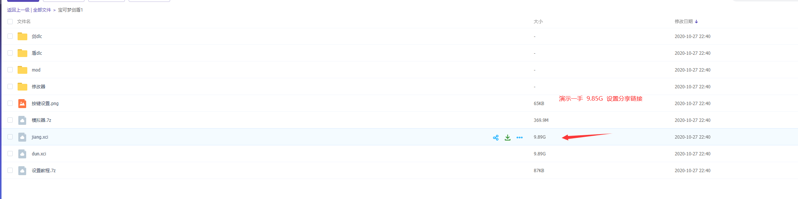Click the dun.xci cloud file icon
Image resolution: width=798 pixels, height=199 pixels.
tap(22, 154)
